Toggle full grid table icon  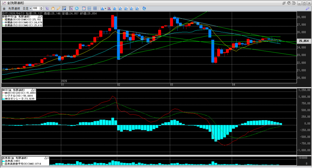tap(95, 9)
